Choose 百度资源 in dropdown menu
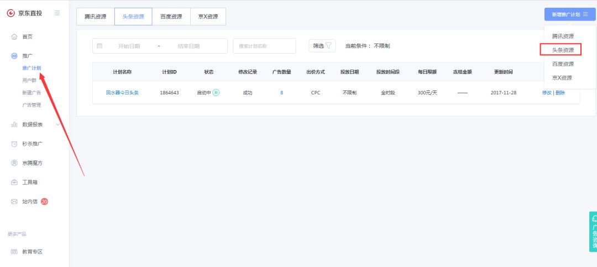This screenshot has width=597, height=267. click(x=563, y=64)
